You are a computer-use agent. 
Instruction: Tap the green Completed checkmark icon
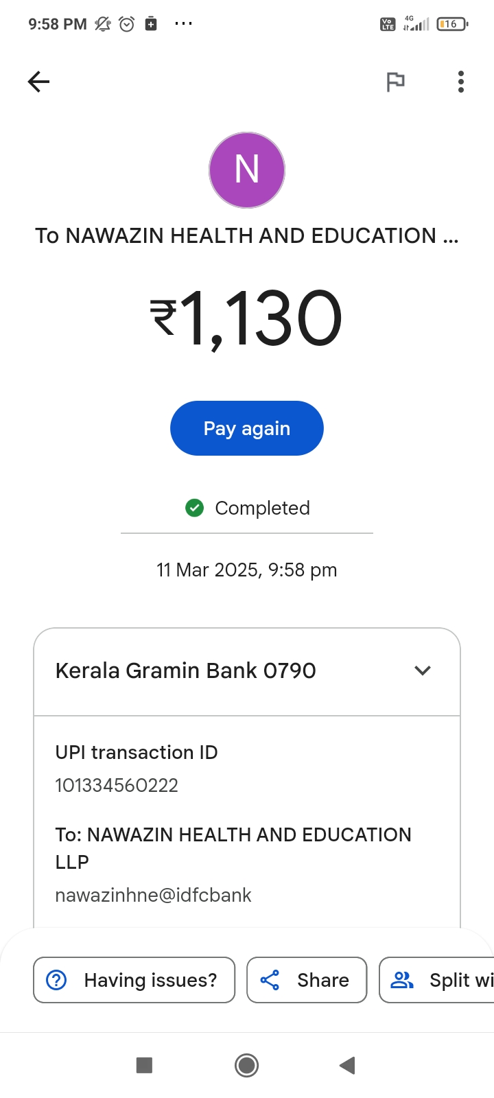tap(195, 508)
